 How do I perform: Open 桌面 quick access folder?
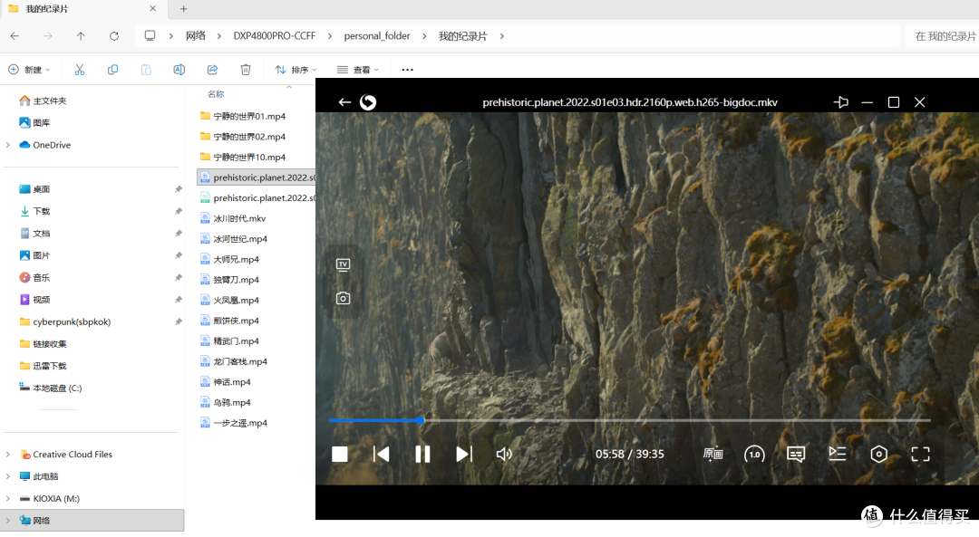pos(34,189)
